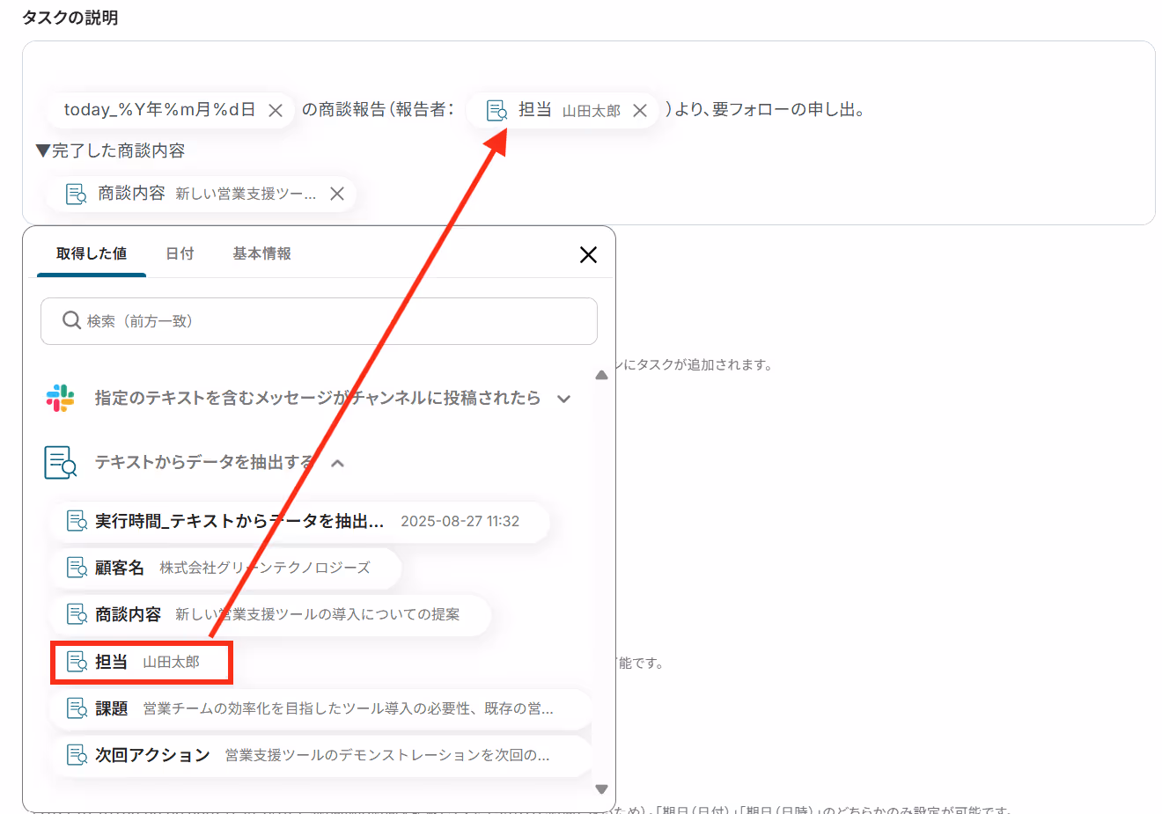This screenshot has height=814, width=1162.
Task: Click document icon on 担当 list row
Action: coord(77,661)
